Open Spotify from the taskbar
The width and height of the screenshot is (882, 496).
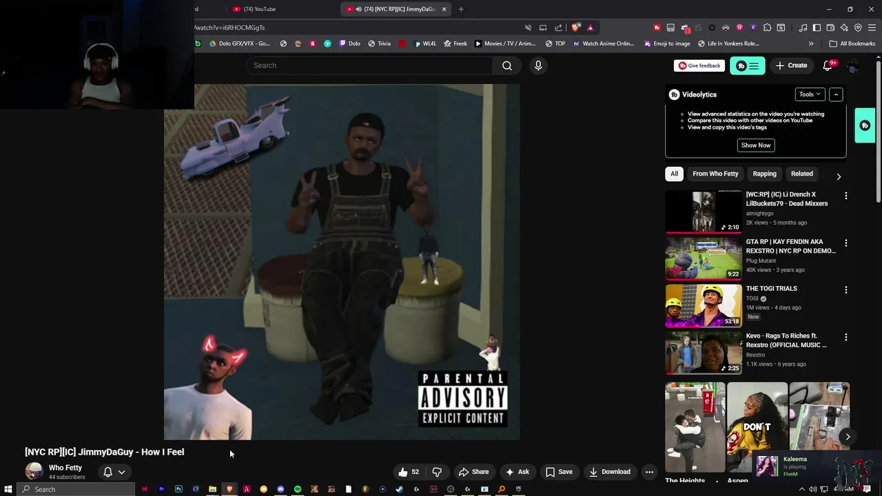tap(298, 489)
